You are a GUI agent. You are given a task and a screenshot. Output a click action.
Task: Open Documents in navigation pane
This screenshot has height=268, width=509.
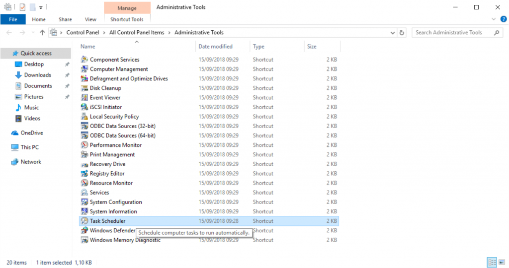click(38, 86)
